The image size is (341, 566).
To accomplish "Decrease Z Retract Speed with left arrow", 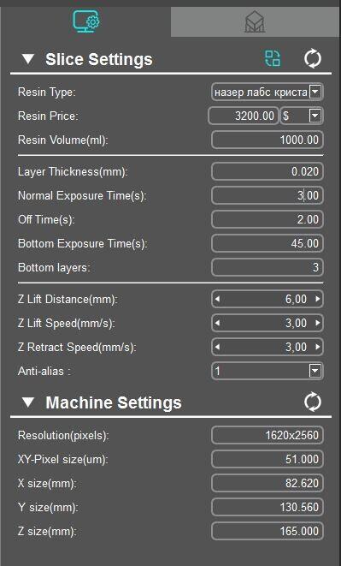I will [x=217, y=347].
